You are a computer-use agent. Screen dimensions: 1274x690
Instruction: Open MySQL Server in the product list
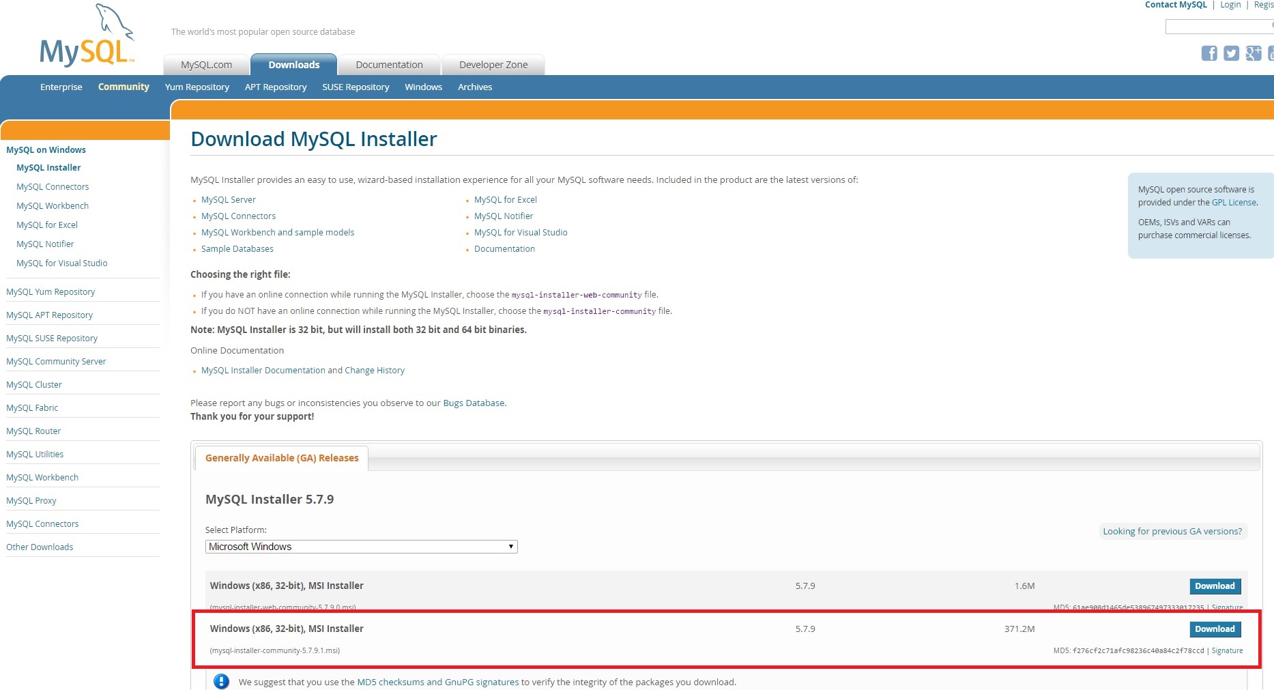click(229, 200)
